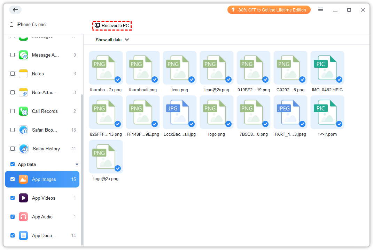Screen dimensions: 373x250
Task: Uncheck the App Videos checkbox
Action: point(13,198)
